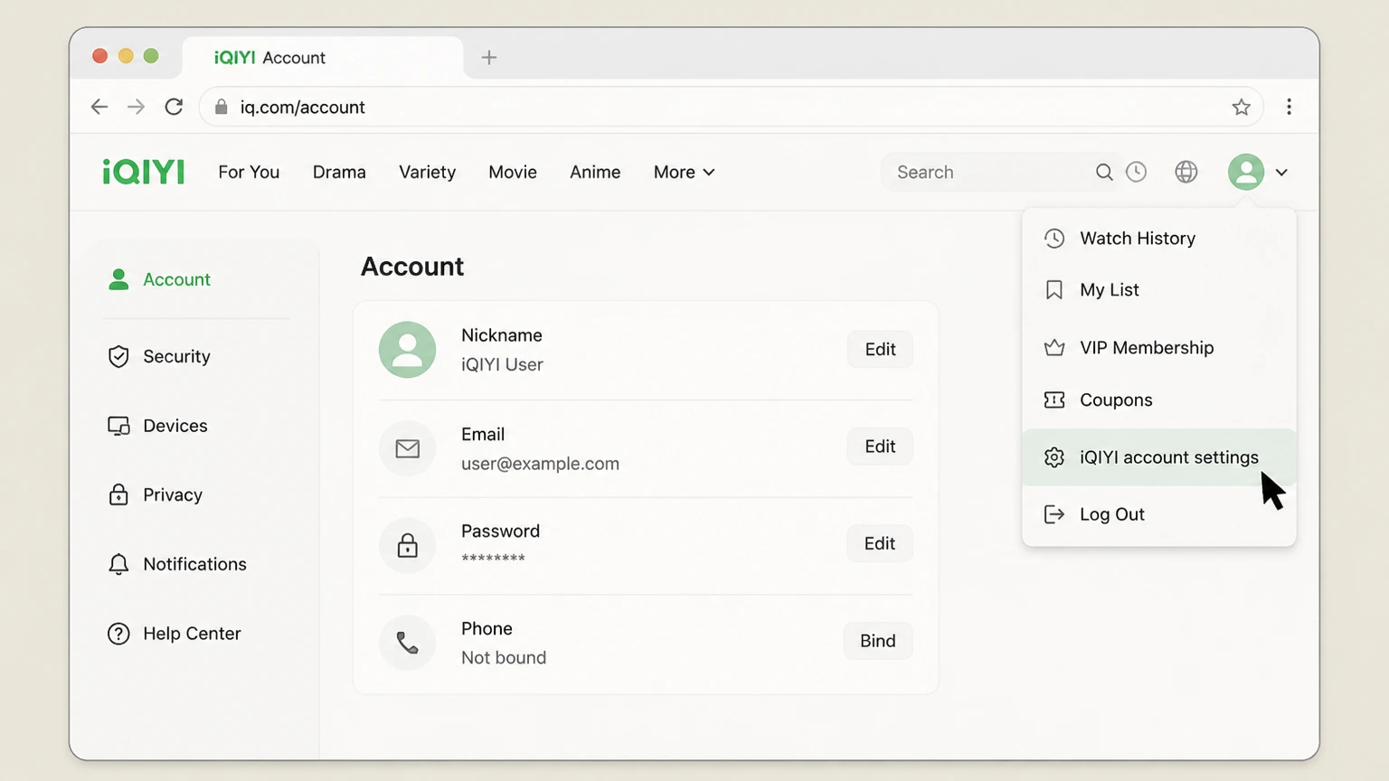
Task: Click the Help Center question mark icon
Action: [118, 634]
